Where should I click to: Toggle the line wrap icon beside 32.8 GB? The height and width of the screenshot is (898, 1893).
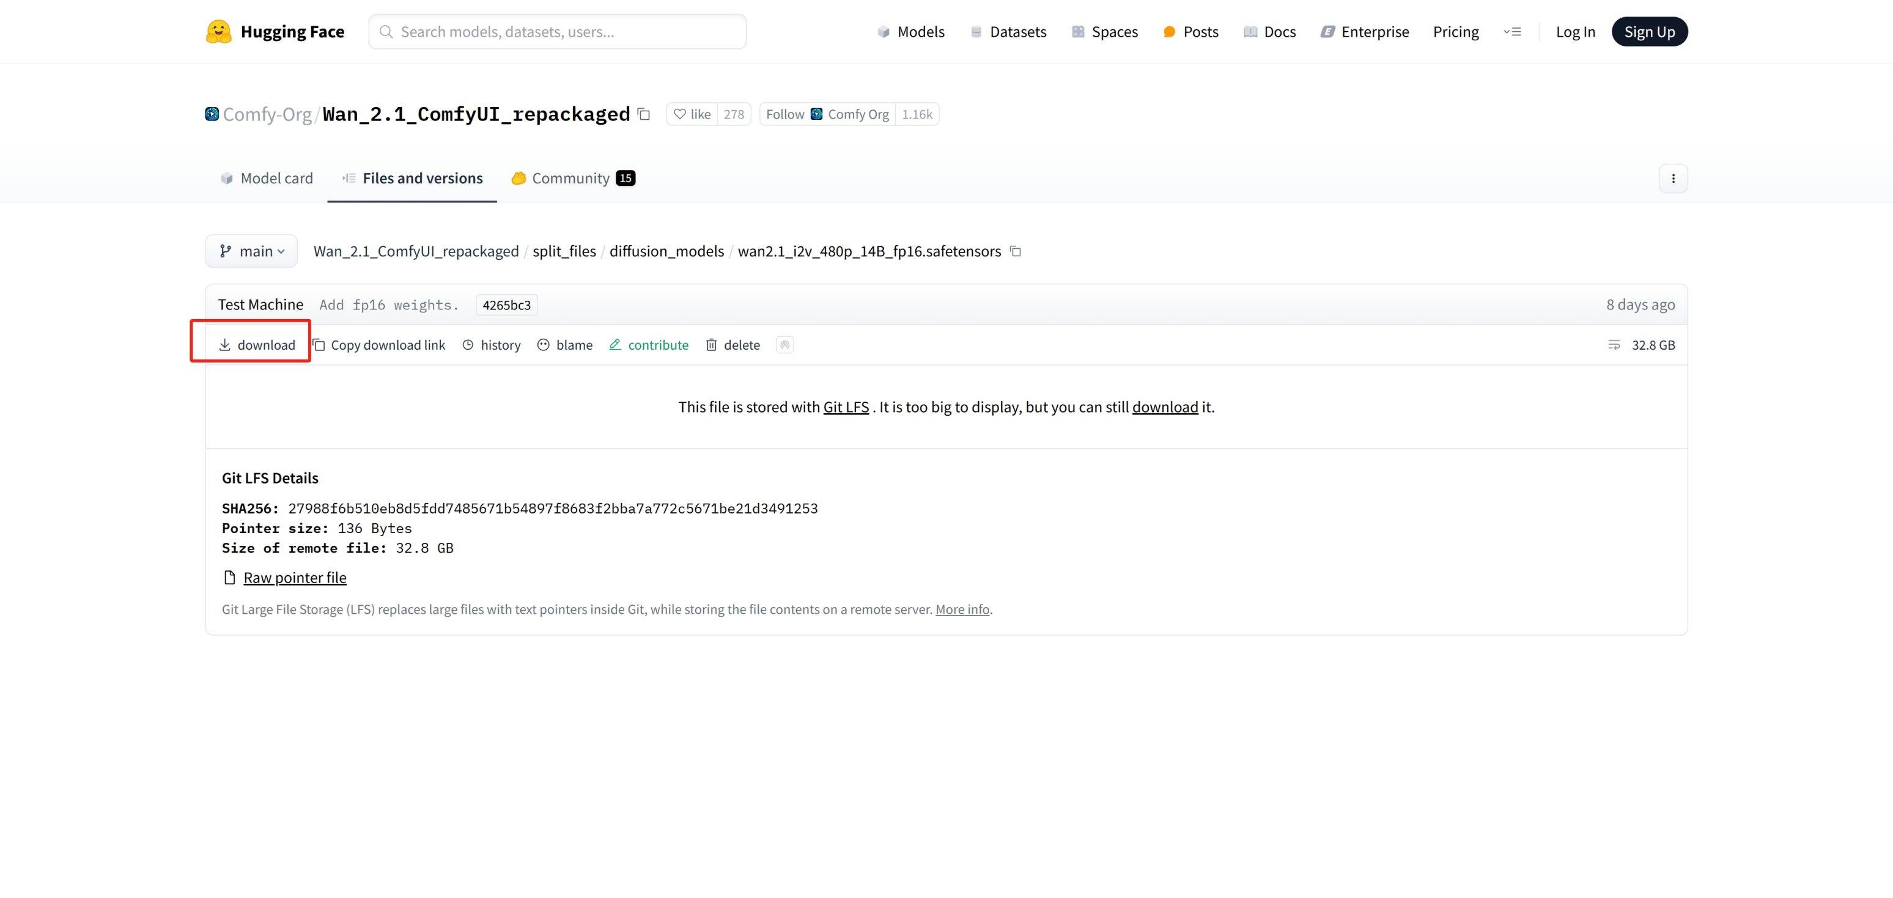pyautogui.click(x=1614, y=345)
